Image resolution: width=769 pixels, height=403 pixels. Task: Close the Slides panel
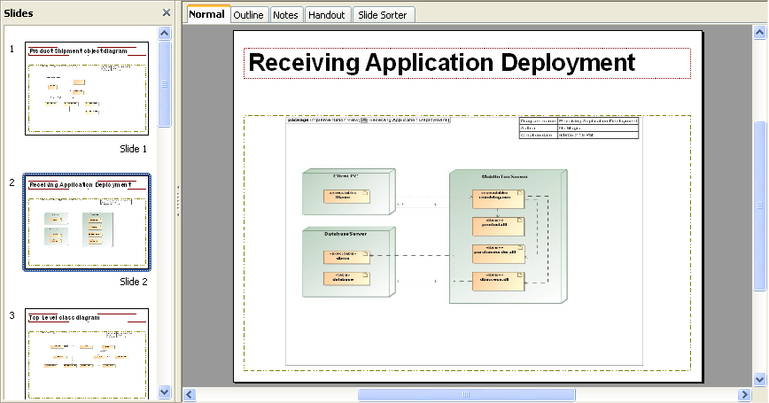166,12
